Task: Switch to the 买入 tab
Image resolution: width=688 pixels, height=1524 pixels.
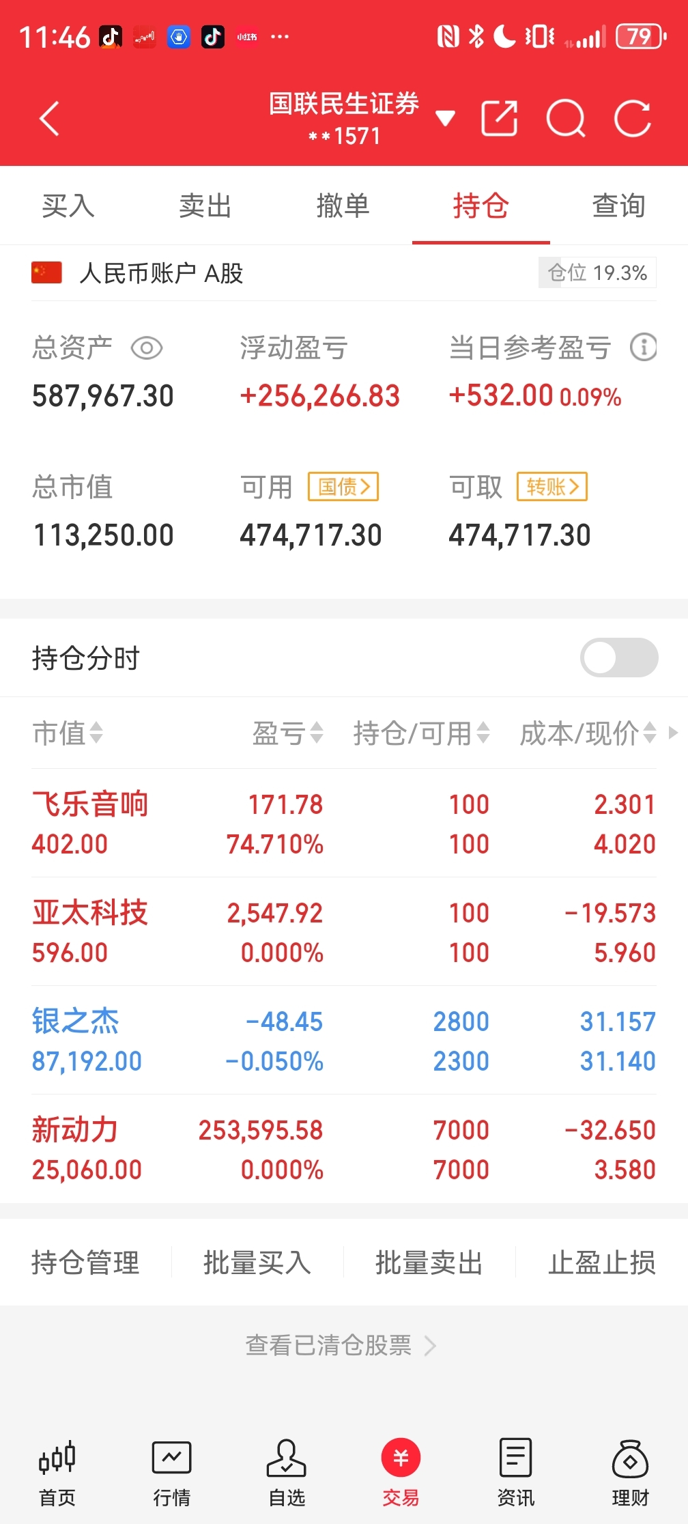Action: [68, 206]
